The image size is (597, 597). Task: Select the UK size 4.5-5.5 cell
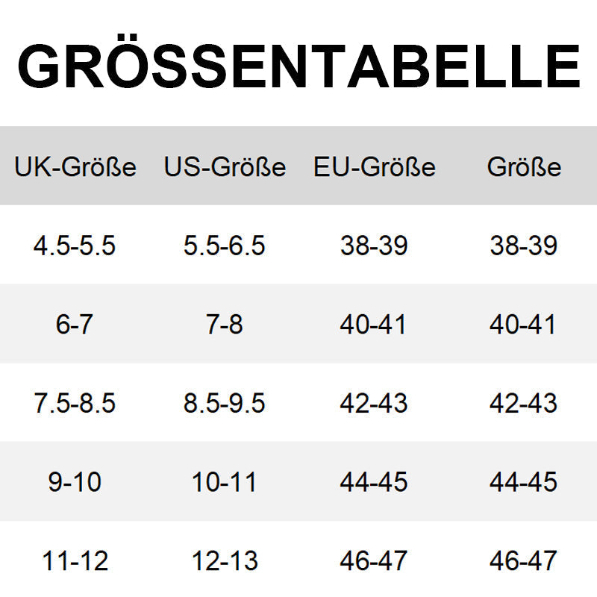point(75,246)
